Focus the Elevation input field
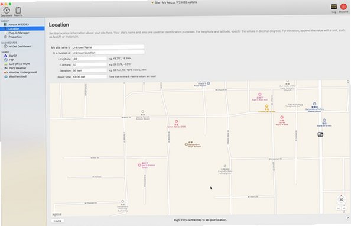This screenshot has height=226, width=351. tap(89, 70)
